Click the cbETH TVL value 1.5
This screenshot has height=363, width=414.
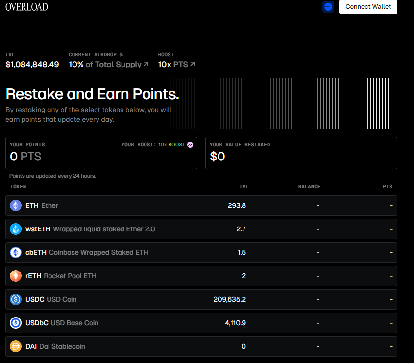pos(242,252)
